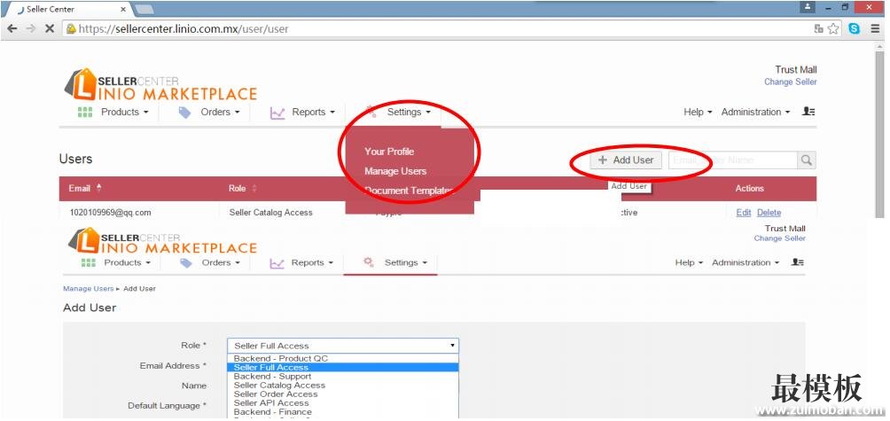Viewport: 890px width, 421px height.
Task: Open the lower Orders dropdown menu
Action: 221,262
